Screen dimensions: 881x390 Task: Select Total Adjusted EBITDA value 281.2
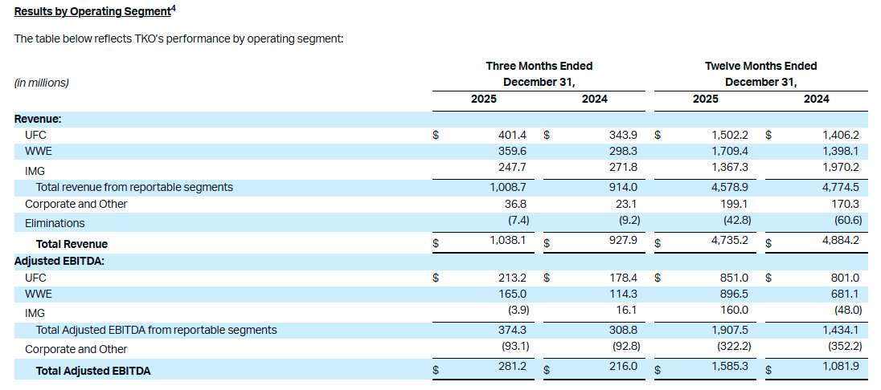(x=513, y=367)
